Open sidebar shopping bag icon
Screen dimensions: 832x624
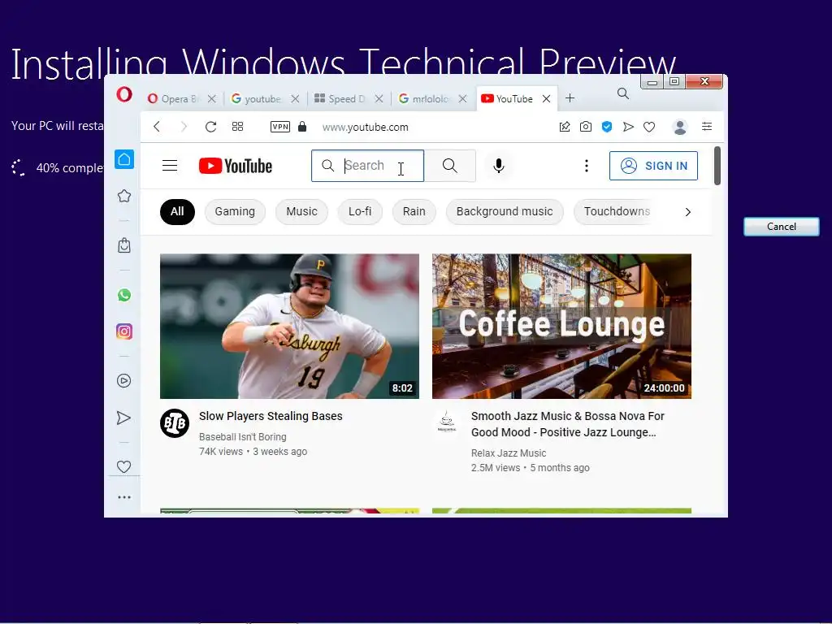click(x=124, y=245)
